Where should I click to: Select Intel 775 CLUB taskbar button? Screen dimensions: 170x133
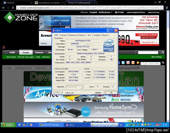coord(51,125)
